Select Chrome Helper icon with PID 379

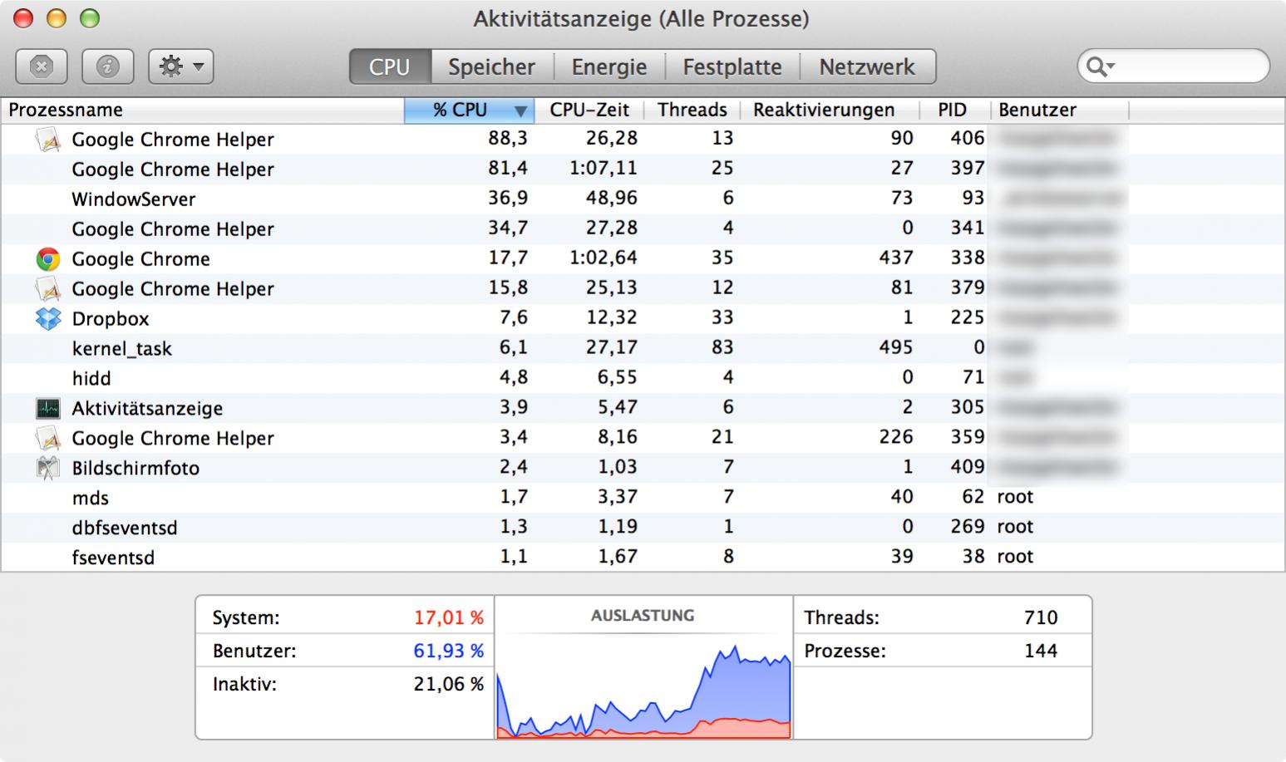click(x=48, y=289)
